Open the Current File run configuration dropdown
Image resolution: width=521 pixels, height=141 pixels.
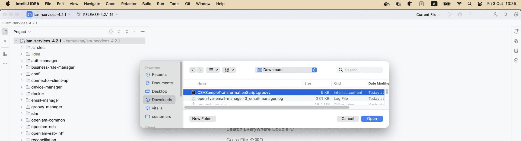(428, 15)
